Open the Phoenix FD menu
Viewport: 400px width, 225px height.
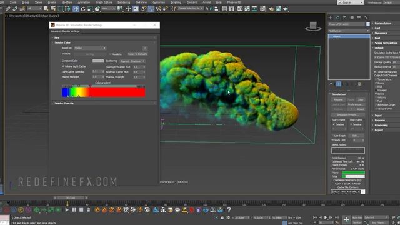[234, 2]
